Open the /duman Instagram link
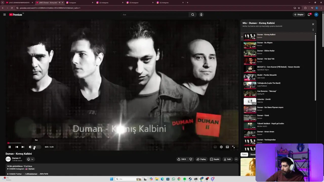Image resolution: width=324 pixels, height=182 pixels. [x=30, y=169]
